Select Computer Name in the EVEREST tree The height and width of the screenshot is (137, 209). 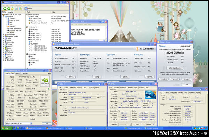14,21
